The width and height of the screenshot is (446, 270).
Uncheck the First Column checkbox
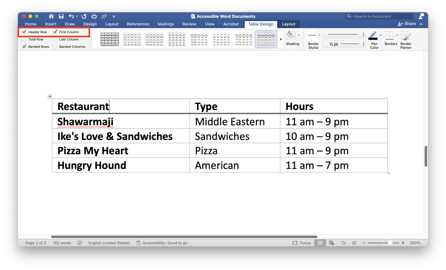(55, 32)
